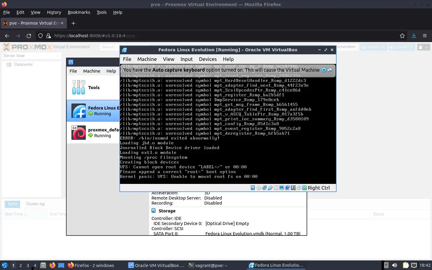432x270 pixels.
Task: Click the Create CT button in Proxmox
Action: pos(402,47)
